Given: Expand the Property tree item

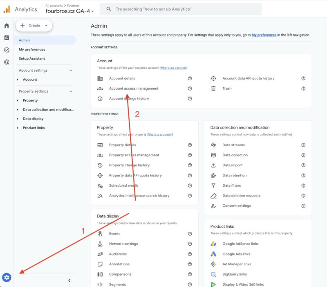Looking at the screenshot, I should click(18, 100).
